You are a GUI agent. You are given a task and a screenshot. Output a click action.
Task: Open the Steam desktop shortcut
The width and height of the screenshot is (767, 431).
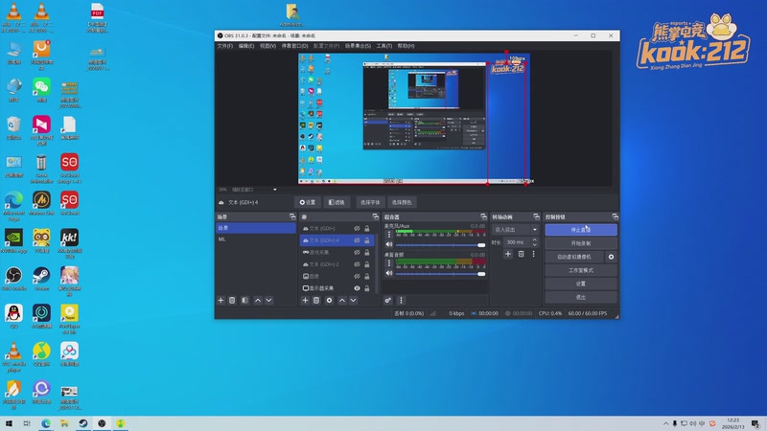41,278
